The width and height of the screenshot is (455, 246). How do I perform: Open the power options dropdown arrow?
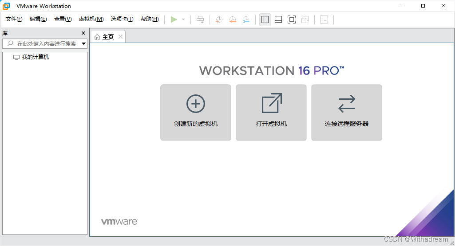[x=183, y=20]
